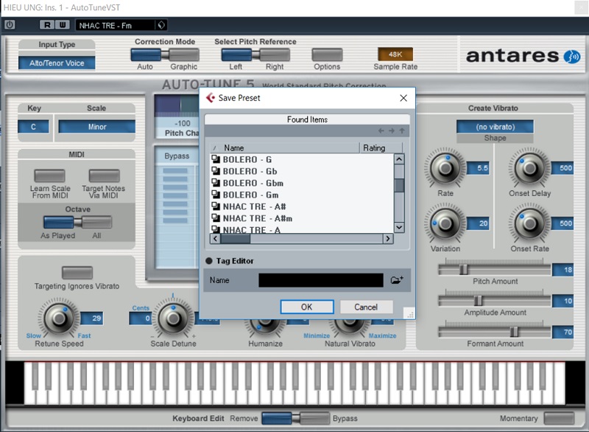This screenshot has height=432, width=589.
Task: Enable the R read automation icon
Action: click(47, 24)
